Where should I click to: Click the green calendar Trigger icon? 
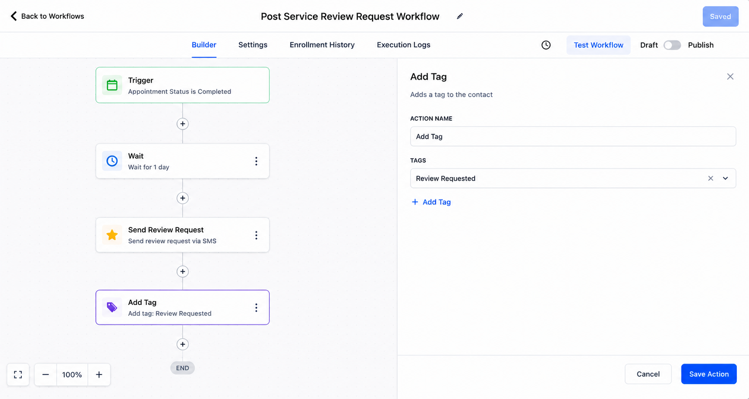click(112, 85)
